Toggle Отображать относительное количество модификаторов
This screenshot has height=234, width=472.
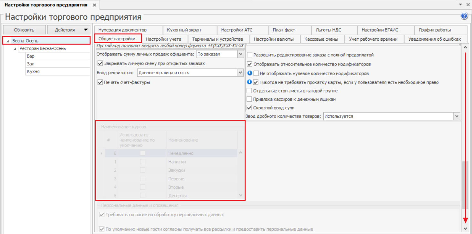pos(249,64)
